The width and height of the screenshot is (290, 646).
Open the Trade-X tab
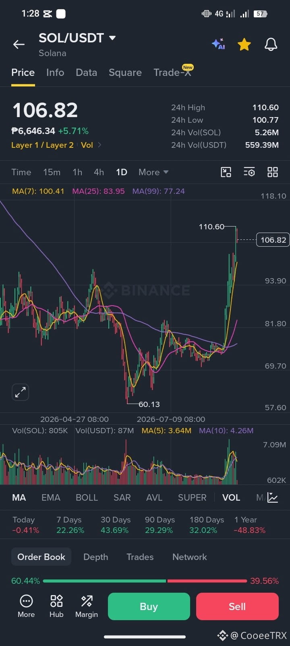[172, 72]
